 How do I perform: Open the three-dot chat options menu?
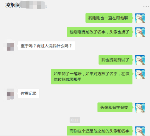click(146, 6)
